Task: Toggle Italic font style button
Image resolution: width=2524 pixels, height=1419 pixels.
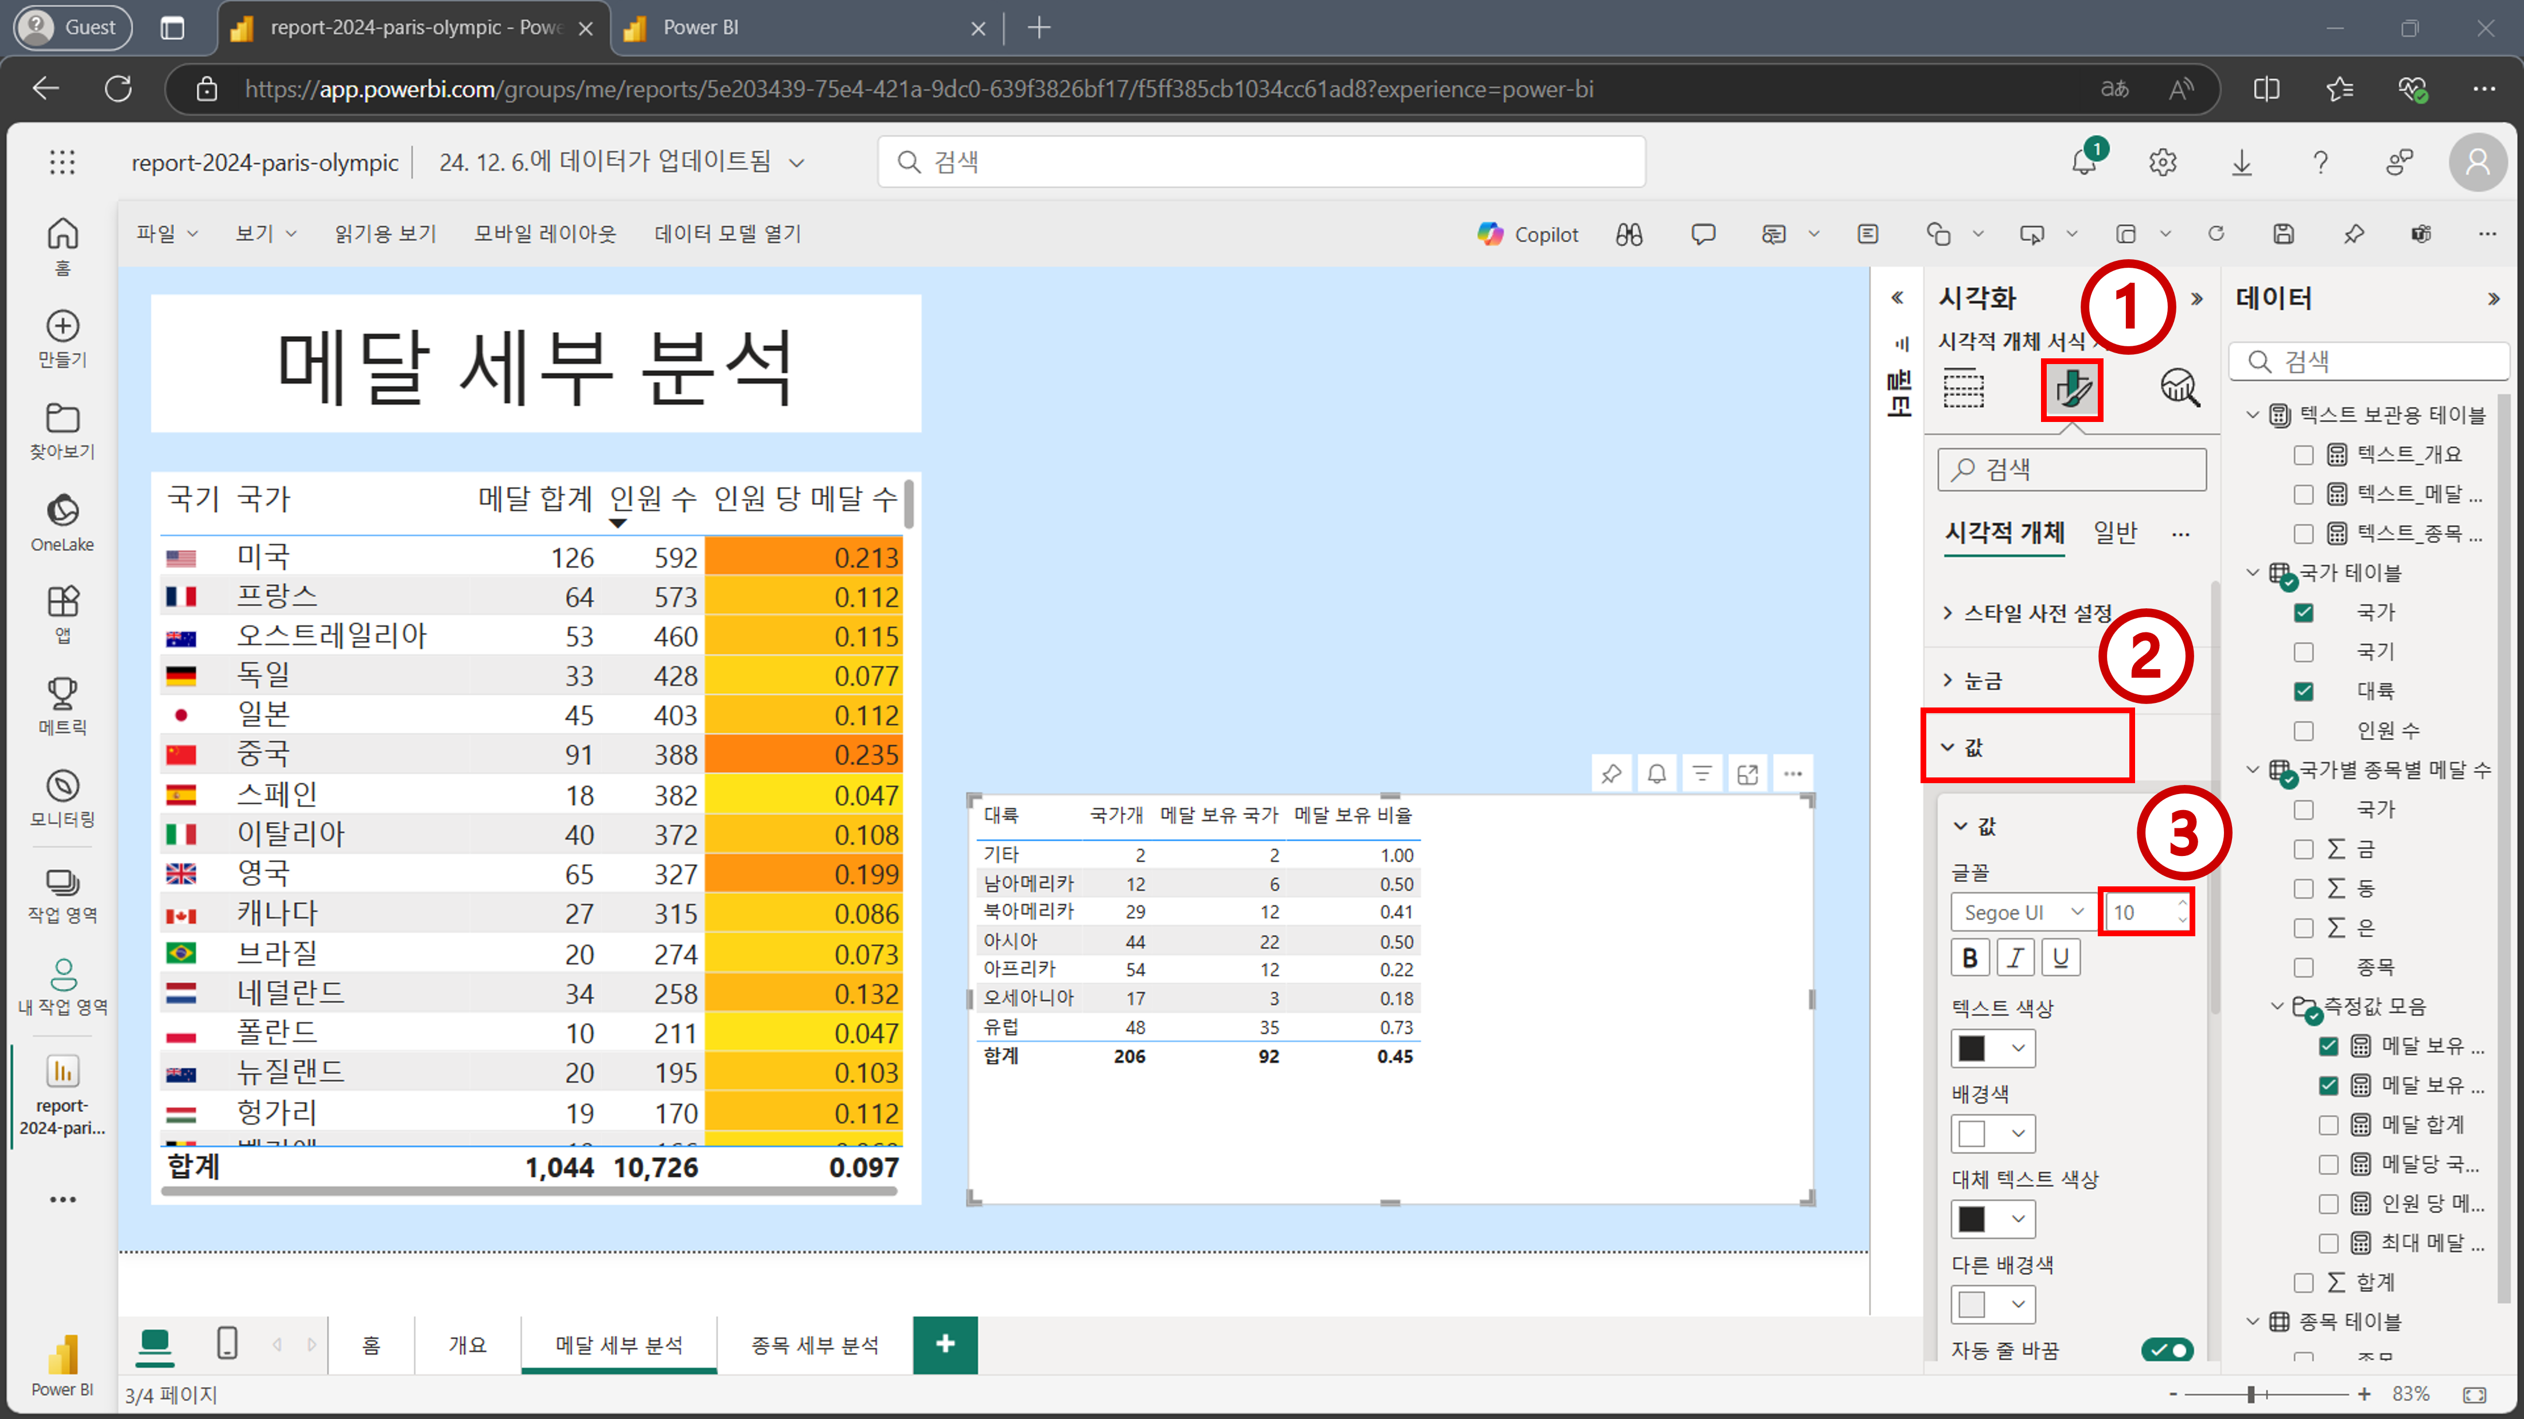Action: click(2016, 957)
